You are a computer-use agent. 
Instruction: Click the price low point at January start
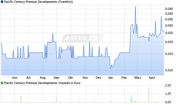point(110,68)
